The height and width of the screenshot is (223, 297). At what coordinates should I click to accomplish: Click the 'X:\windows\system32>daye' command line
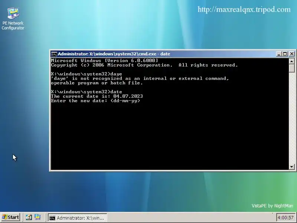tap(87, 74)
